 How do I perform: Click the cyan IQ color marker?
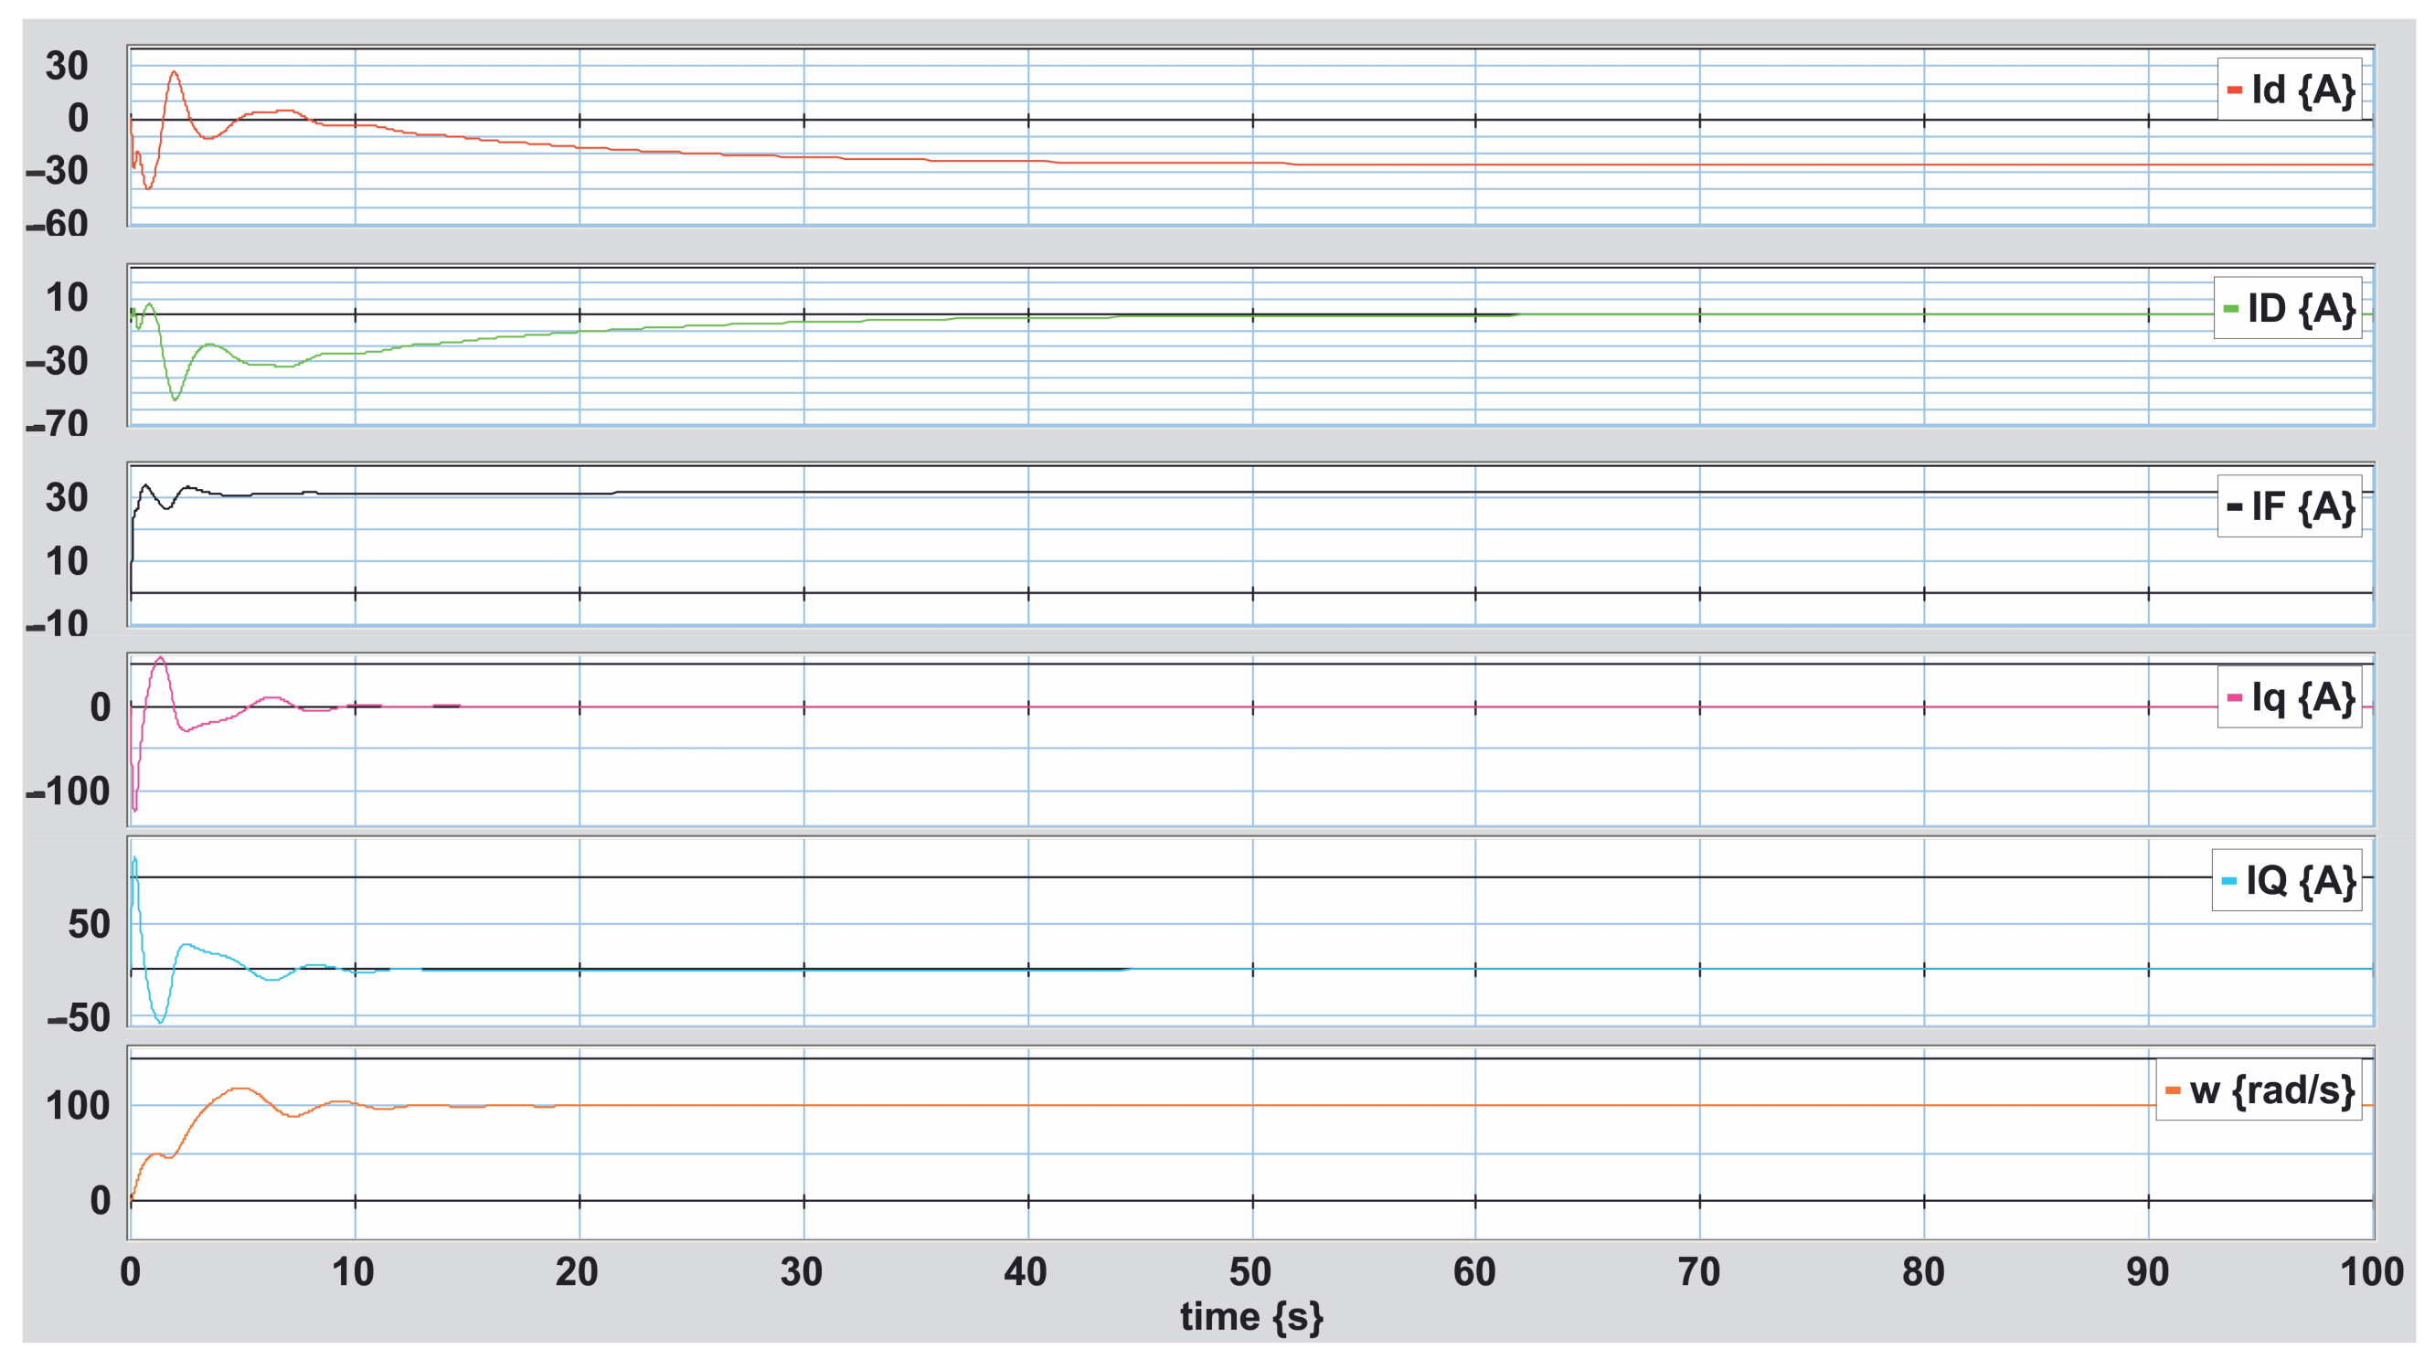2229,881
